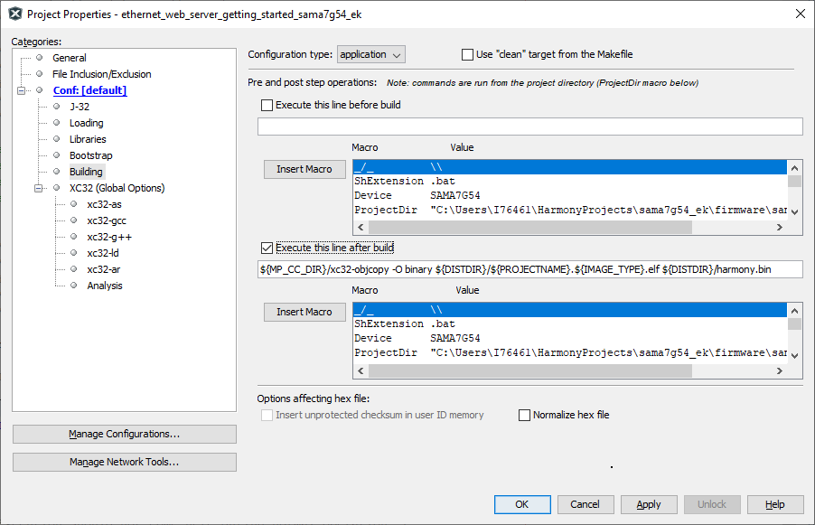Click the MPLAB X logo in title bar

tap(15, 14)
